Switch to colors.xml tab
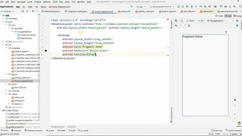The height and width of the screenshot is (136, 242). coord(125,11)
